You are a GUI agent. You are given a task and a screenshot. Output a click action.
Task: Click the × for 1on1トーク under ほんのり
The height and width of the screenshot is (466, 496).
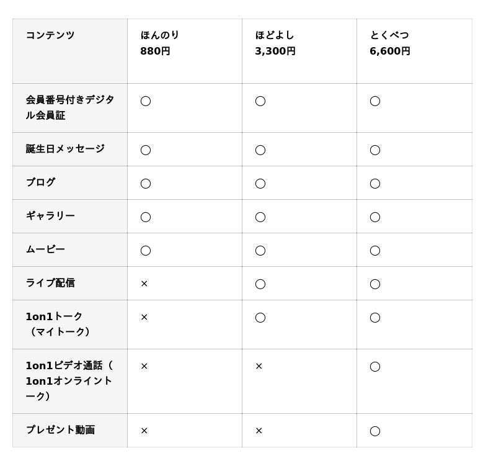[x=144, y=317]
